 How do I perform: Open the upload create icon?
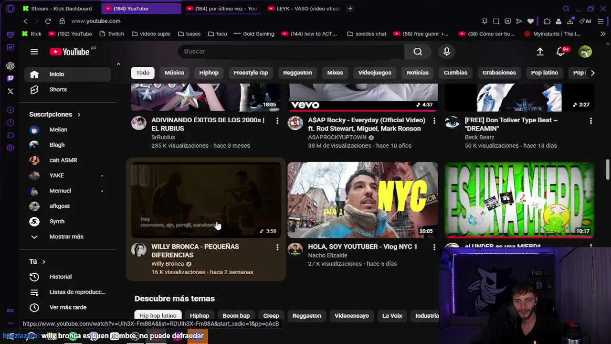click(x=540, y=52)
